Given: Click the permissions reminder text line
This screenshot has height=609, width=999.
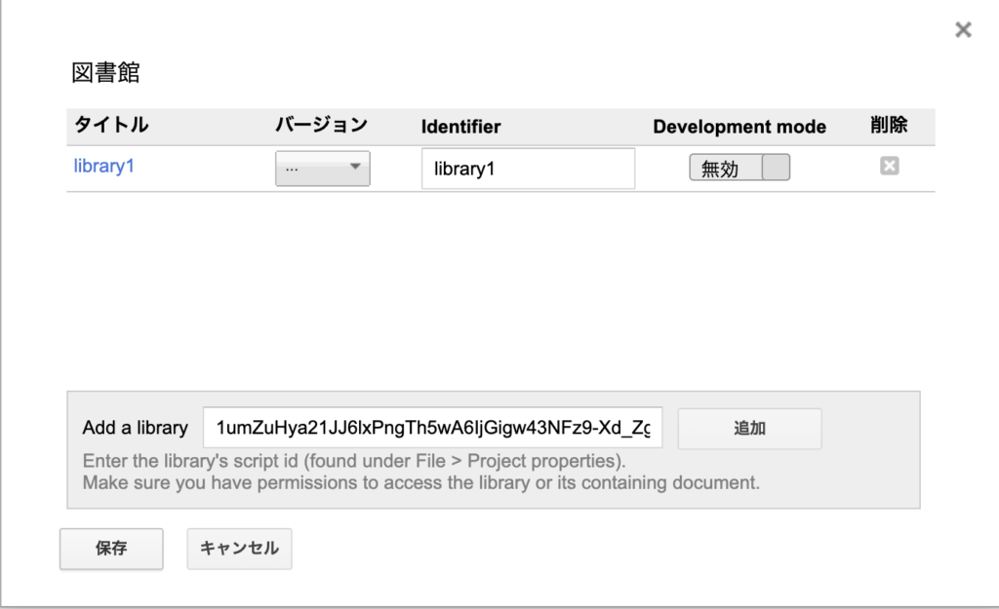Looking at the screenshot, I should pyautogui.click(x=421, y=483).
